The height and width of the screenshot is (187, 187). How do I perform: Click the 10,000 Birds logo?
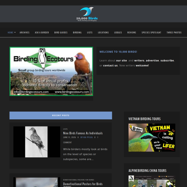point(87,14)
